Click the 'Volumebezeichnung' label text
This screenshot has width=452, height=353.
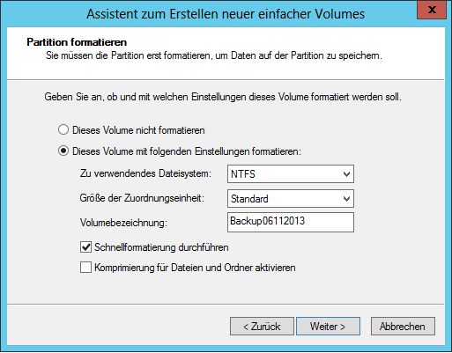coord(123,223)
